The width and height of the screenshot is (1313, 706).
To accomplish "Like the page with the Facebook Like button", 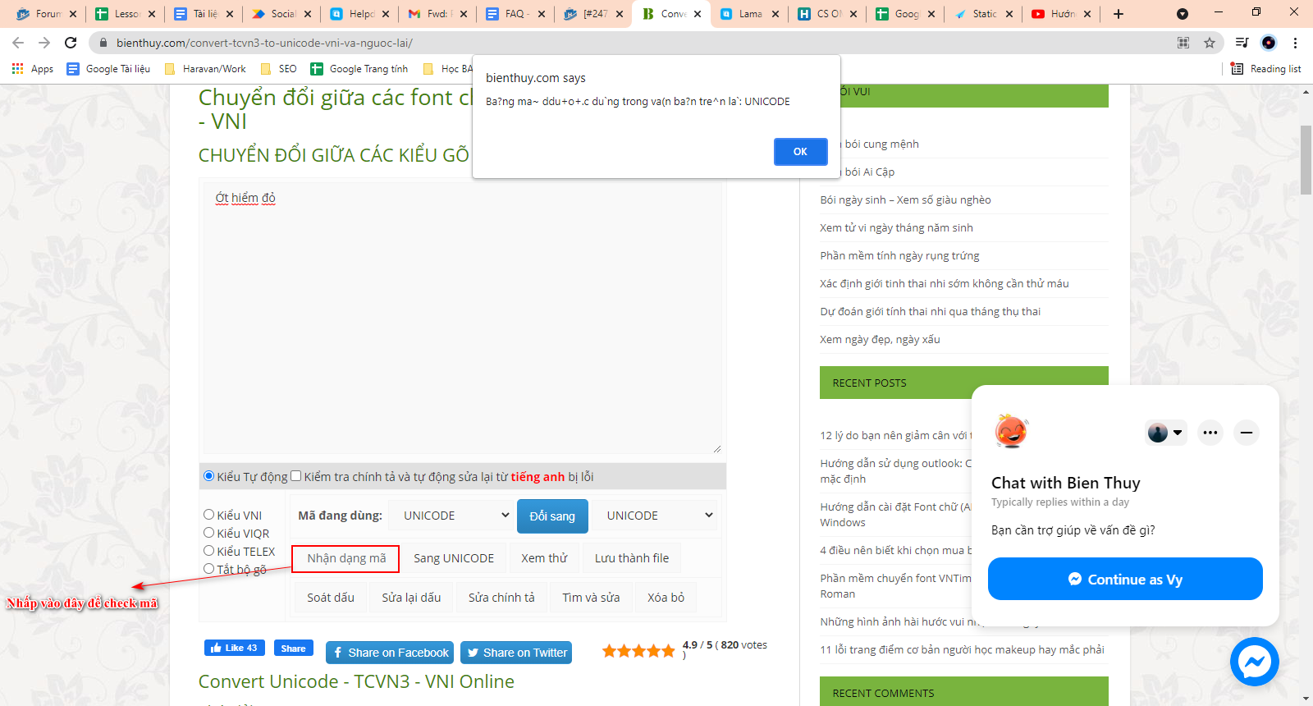I will coord(235,648).
